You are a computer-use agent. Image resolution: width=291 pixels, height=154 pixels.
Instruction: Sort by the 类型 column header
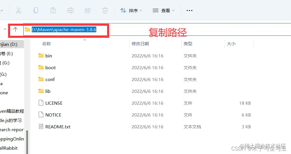pyautogui.click(x=188, y=44)
